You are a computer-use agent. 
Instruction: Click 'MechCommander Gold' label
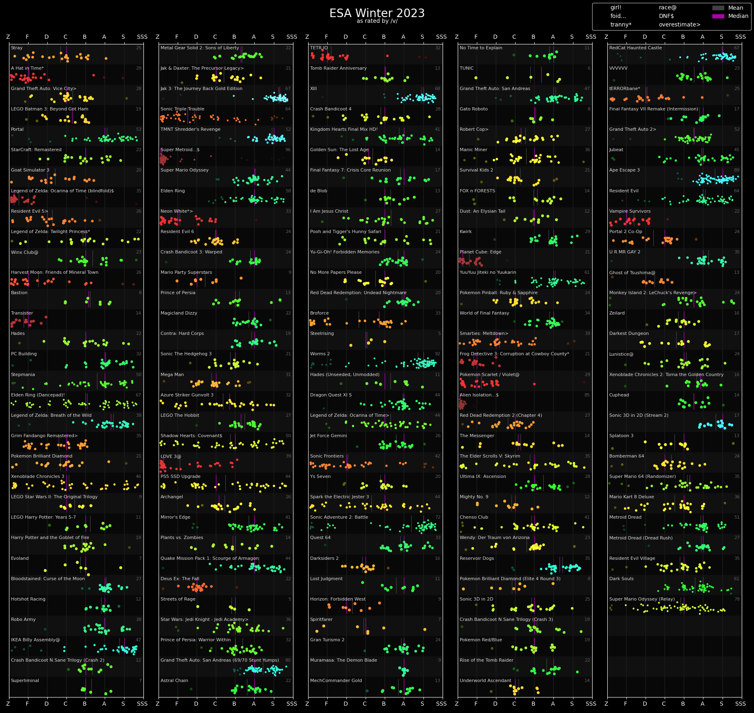pos(336,681)
